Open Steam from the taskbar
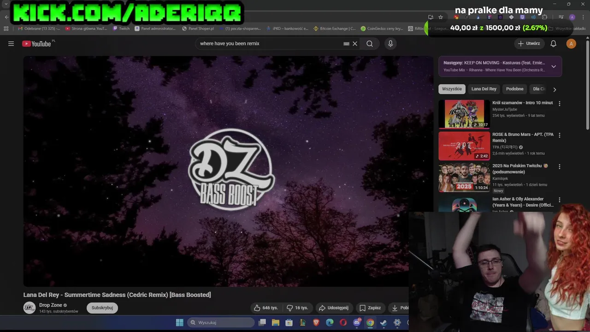Viewport: 590px width, 332px height. click(x=383, y=322)
